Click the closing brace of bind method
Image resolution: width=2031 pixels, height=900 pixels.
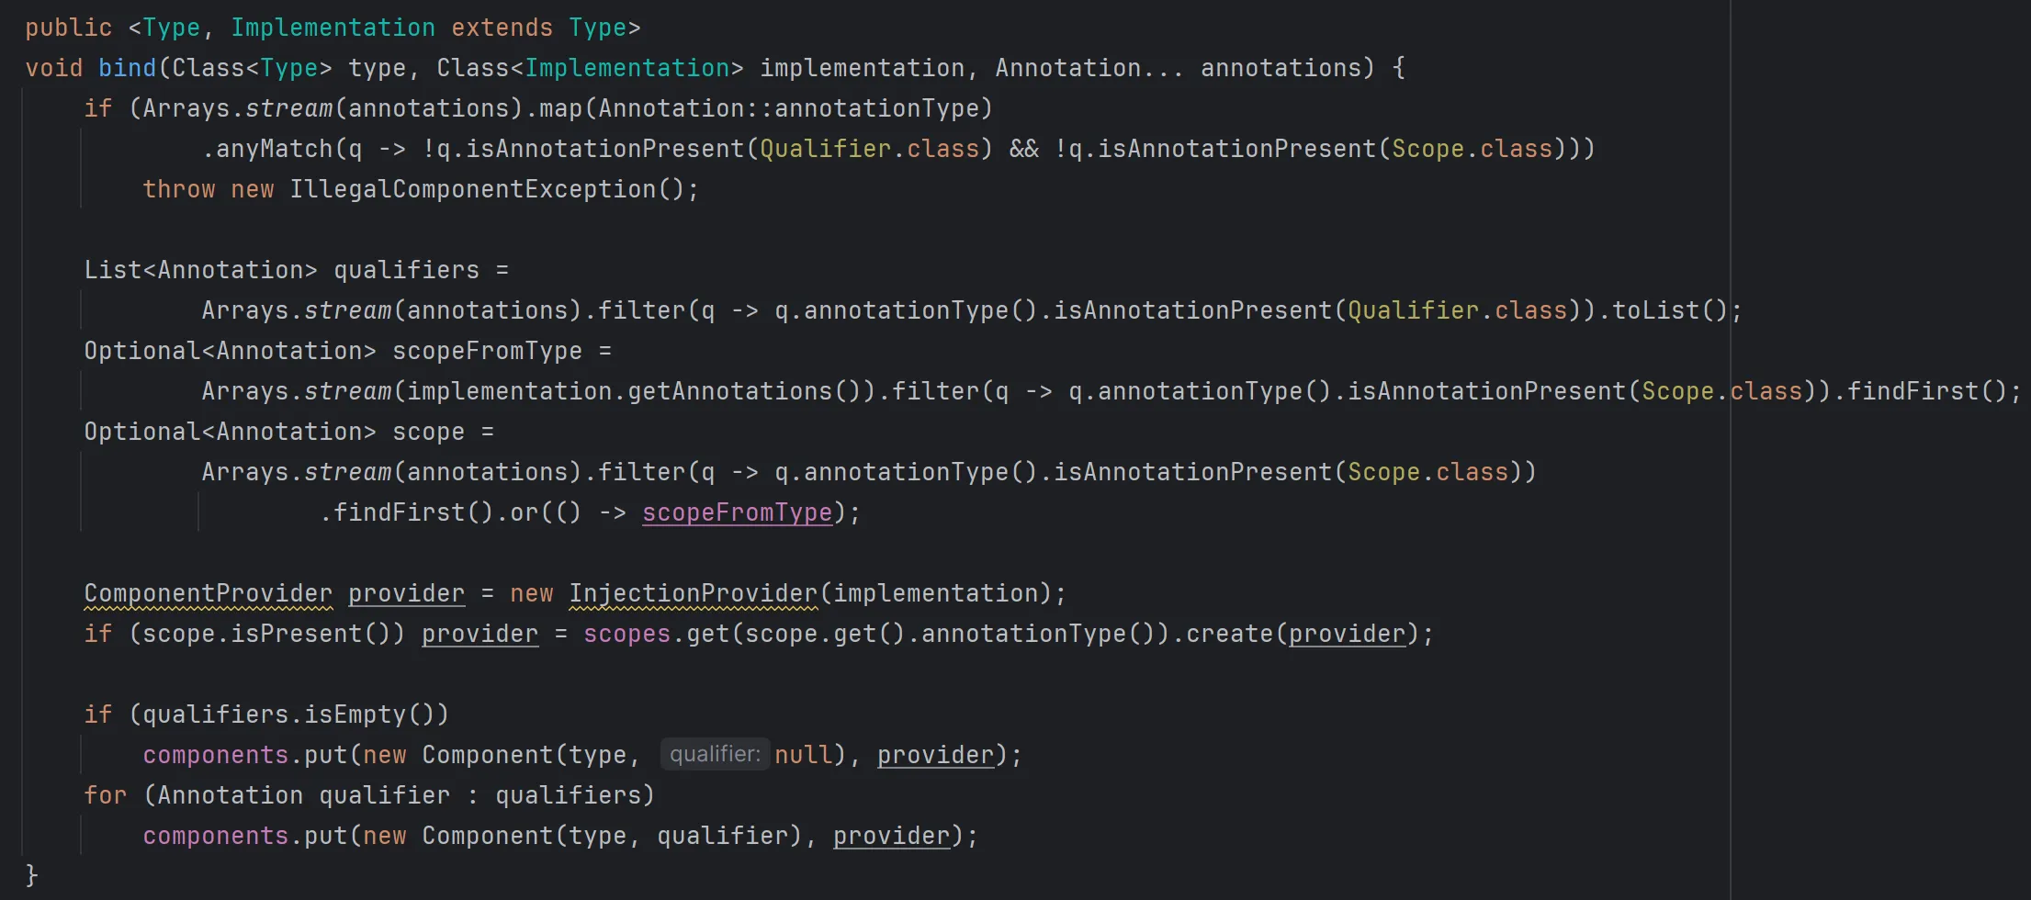click(31, 874)
